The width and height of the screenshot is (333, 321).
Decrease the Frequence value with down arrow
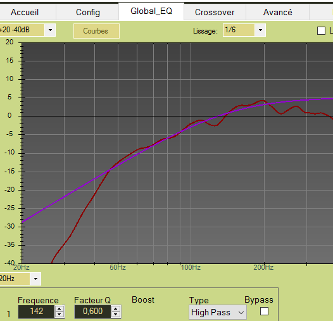click(x=60, y=314)
